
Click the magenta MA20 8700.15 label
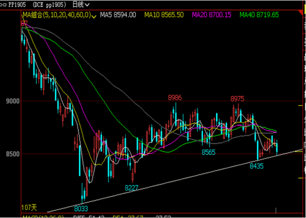point(212,15)
